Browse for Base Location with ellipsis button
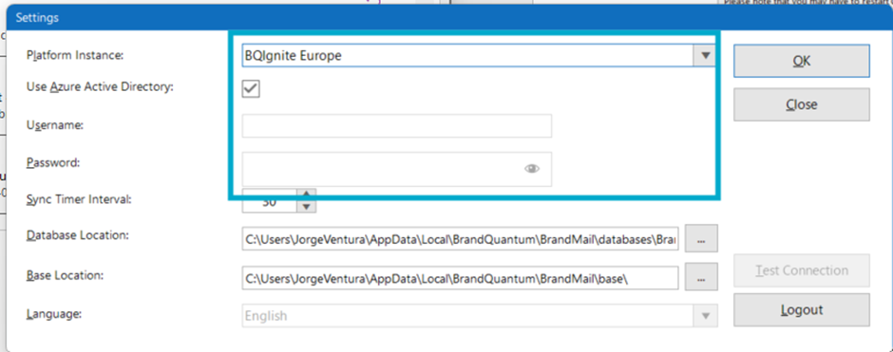The width and height of the screenshot is (893, 352). pos(701,277)
